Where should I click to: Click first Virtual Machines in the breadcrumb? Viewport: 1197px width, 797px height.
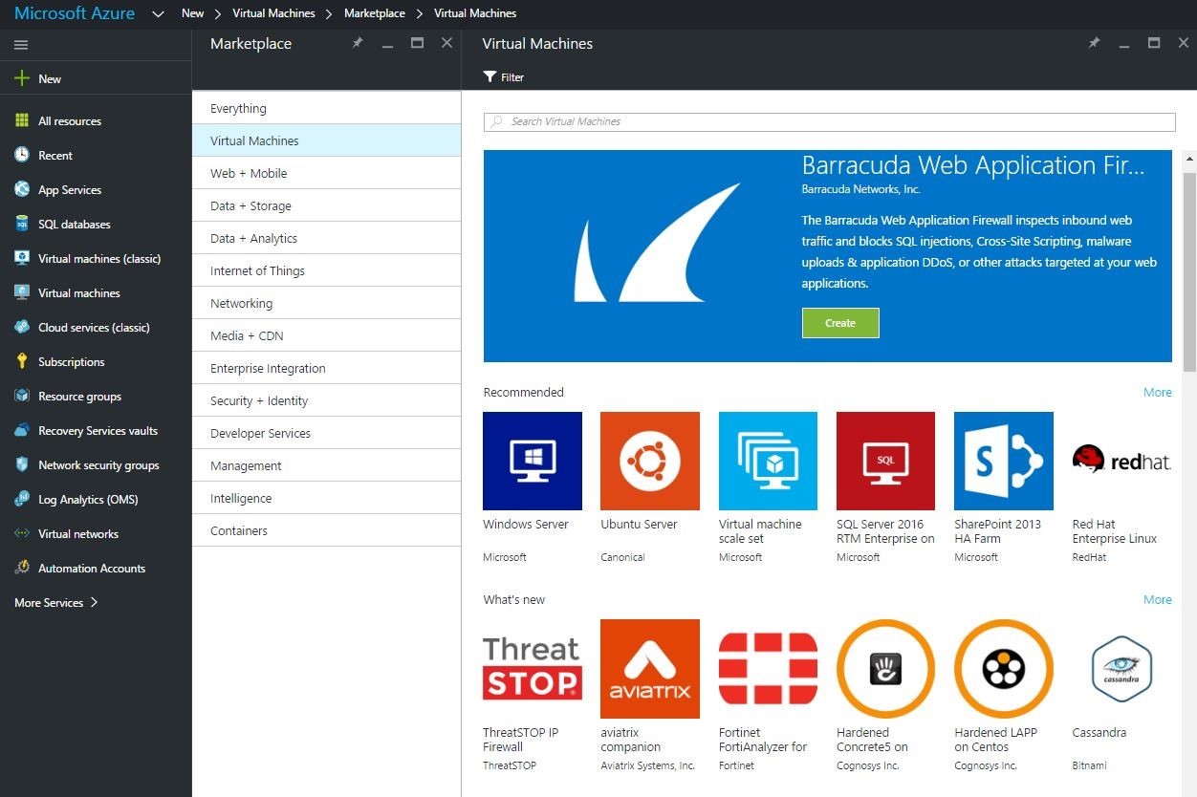[273, 13]
